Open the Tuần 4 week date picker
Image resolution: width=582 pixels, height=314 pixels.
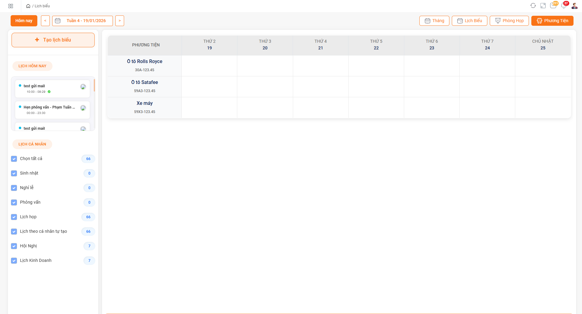[x=86, y=21]
